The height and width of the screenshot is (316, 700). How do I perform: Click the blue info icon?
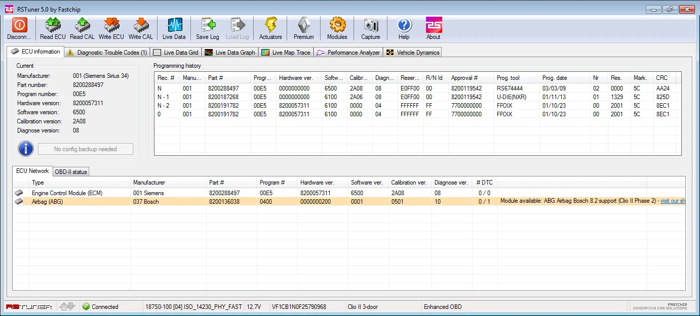tap(26, 149)
